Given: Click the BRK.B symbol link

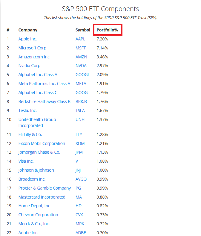Looking at the screenshot, I should point(81,102).
